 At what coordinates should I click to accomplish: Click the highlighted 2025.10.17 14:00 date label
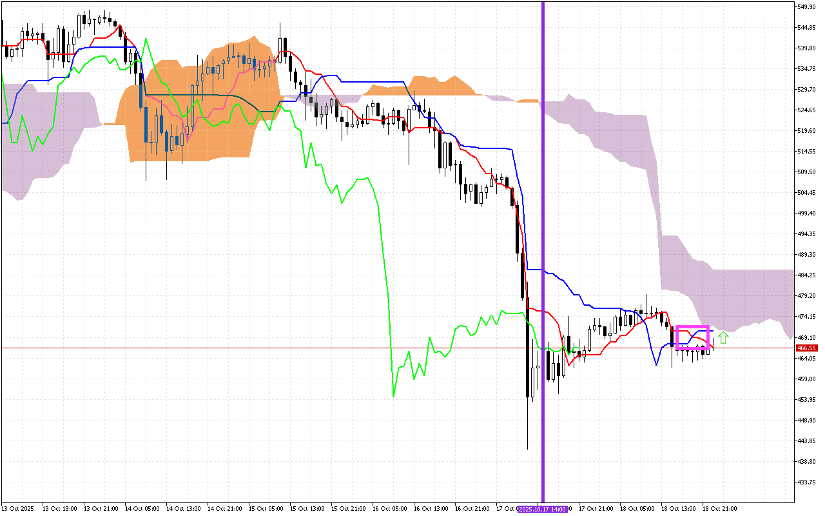[542, 509]
